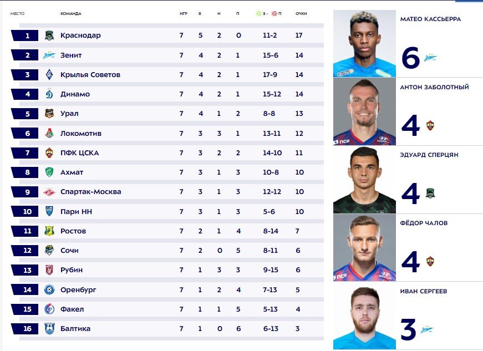Screen dimensions: 483x351
Task: Click the Ахмат team name
Action: point(72,172)
